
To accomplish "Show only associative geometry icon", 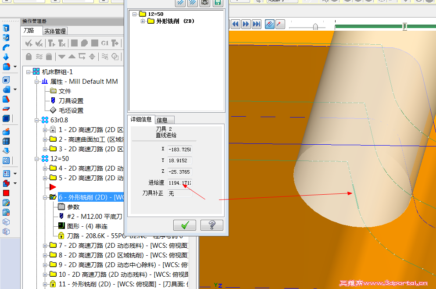I will click(x=115, y=57).
